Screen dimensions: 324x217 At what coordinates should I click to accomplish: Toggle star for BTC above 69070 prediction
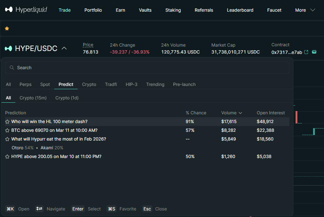7,130
